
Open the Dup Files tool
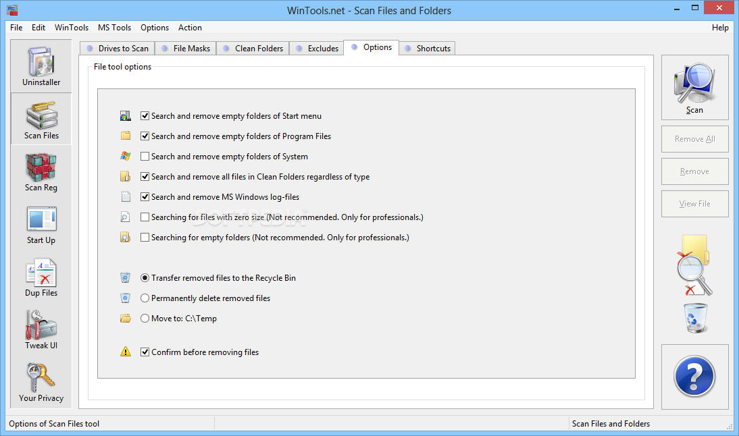tap(41, 277)
